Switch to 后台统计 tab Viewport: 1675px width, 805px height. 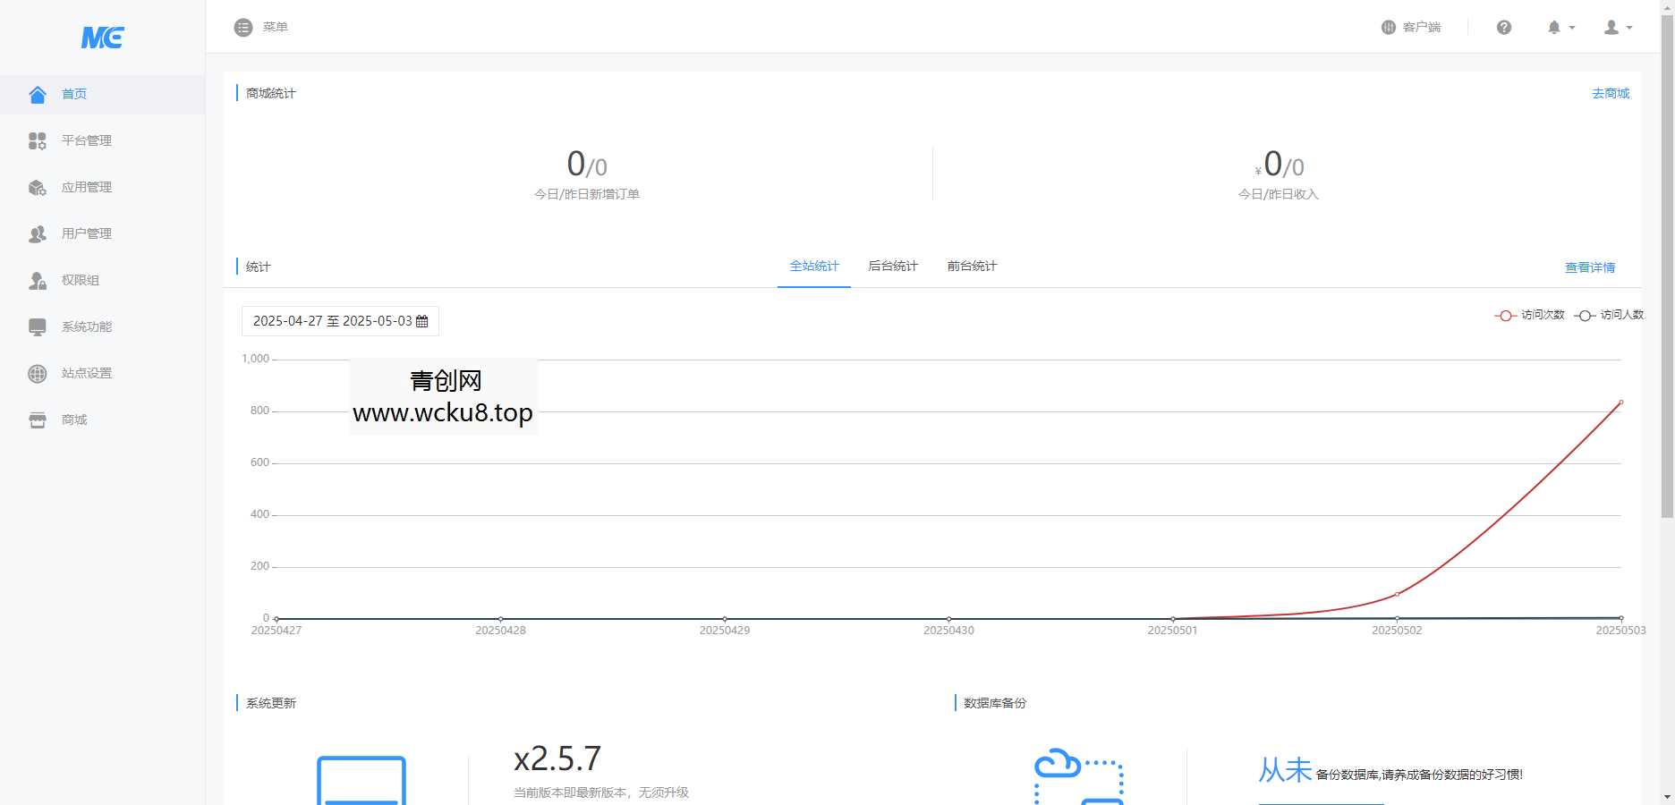click(x=893, y=267)
